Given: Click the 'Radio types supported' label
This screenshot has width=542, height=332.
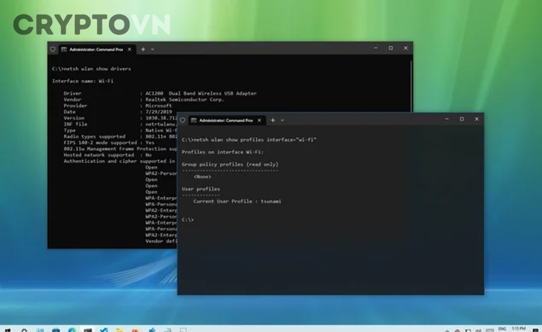Looking at the screenshot, I should click(95, 137).
